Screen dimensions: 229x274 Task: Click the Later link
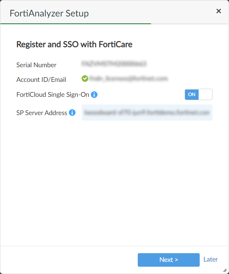(211, 260)
